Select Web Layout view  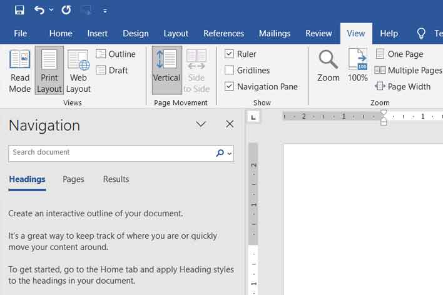[78, 71]
